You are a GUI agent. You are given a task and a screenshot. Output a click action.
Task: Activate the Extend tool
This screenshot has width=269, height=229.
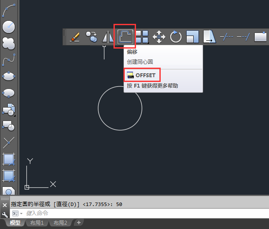(x=243, y=37)
